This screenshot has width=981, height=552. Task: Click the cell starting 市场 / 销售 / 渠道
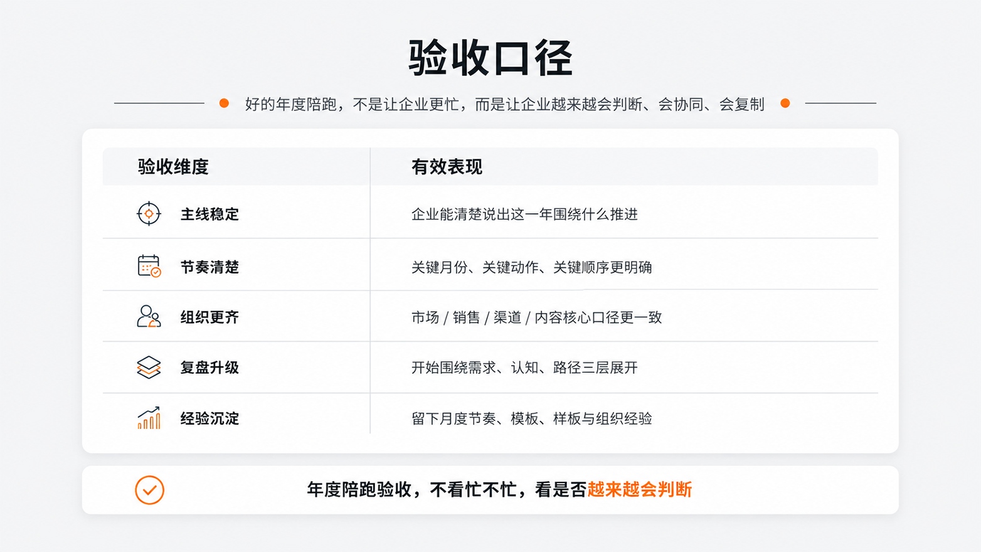coord(536,317)
